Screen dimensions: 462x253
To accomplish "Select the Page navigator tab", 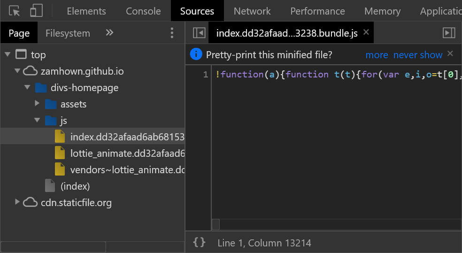I will click(x=19, y=33).
